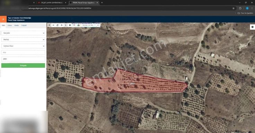Expand the Merkez district dropdown

pyautogui.click(x=23, y=40)
